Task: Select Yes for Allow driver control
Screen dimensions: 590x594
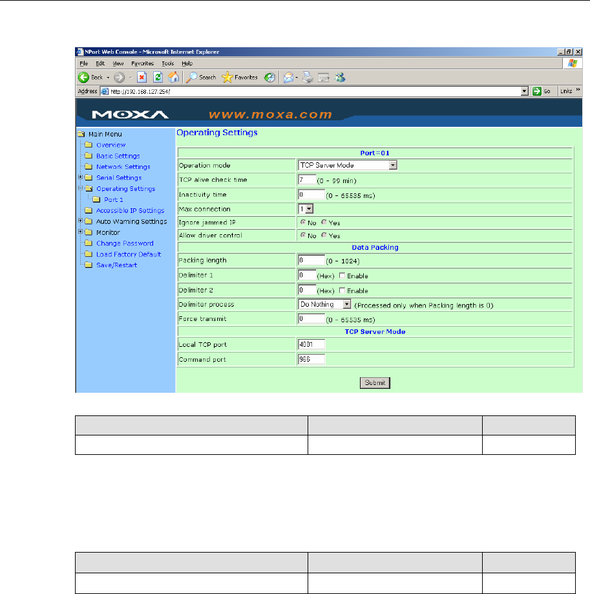Action: (x=324, y=236)
